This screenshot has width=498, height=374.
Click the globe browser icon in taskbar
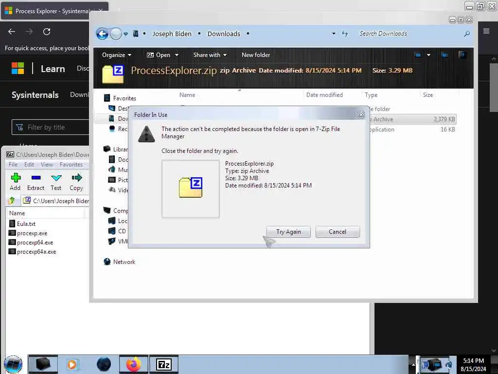coord(104,364)
